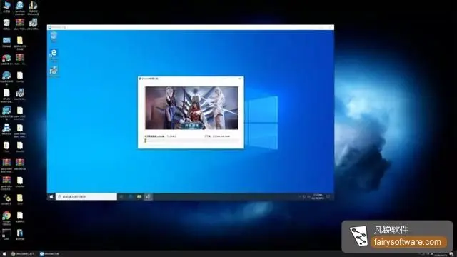Image resolution: width=457 pixels, height=257 pixels.
Task: Open Microsoft Edge icon inside remote desktop
Action: coord(54,54)
